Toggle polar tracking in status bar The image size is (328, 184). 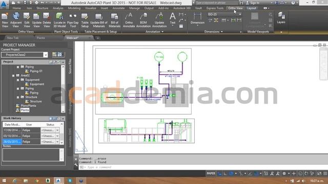tap(231, 173)
